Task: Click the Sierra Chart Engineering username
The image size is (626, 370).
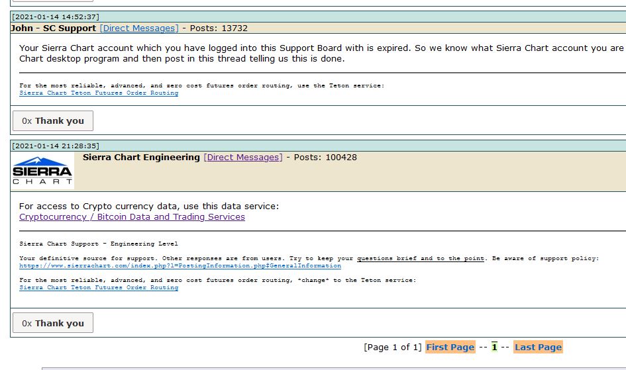Action: pyautogui.click(x=141, y=158)
